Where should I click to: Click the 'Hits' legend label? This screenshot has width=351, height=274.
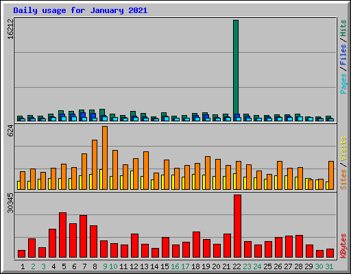pos(343,28)
